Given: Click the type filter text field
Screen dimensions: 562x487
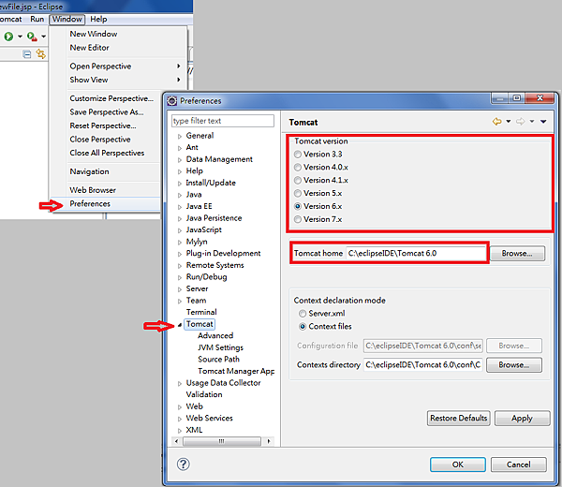Looking at the screenshot, I should pos(223,121).
